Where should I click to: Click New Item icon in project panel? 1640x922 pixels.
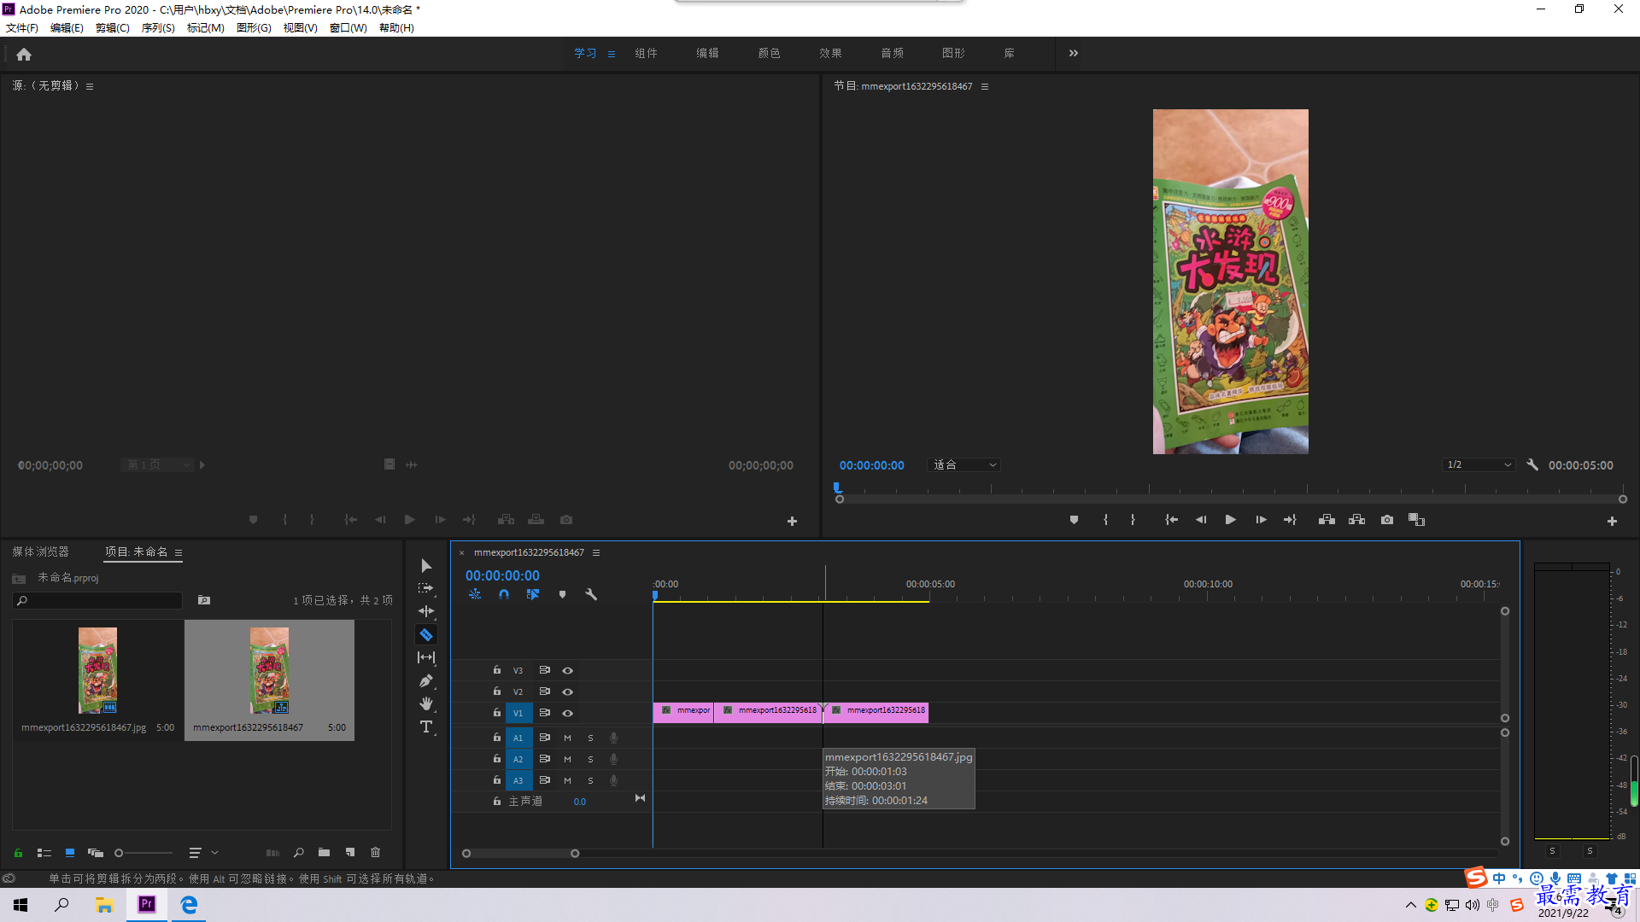[349, 852]
